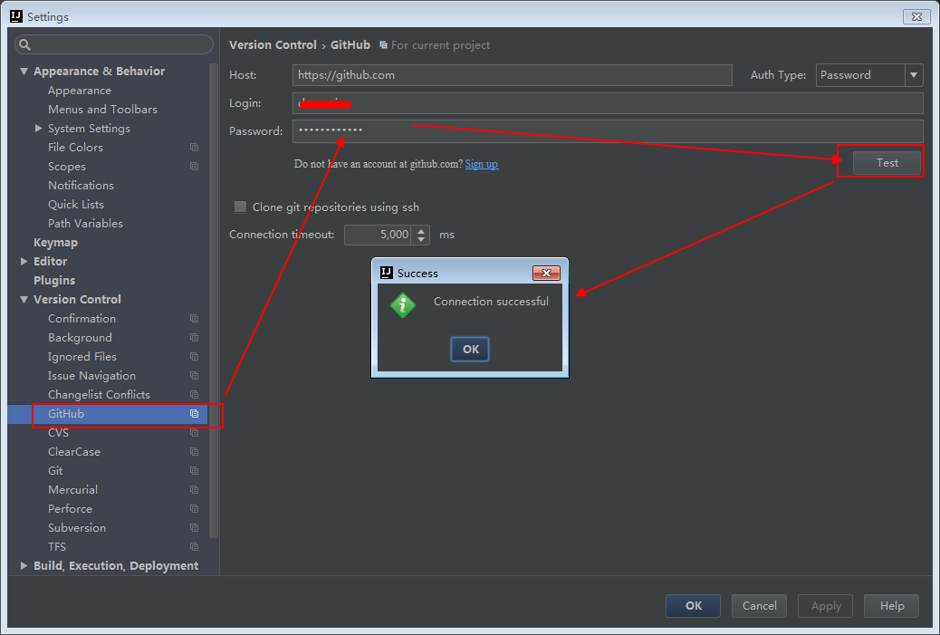Click project-level icon next to File Colors
Viewport: 940px width, 635px height.
194,148
